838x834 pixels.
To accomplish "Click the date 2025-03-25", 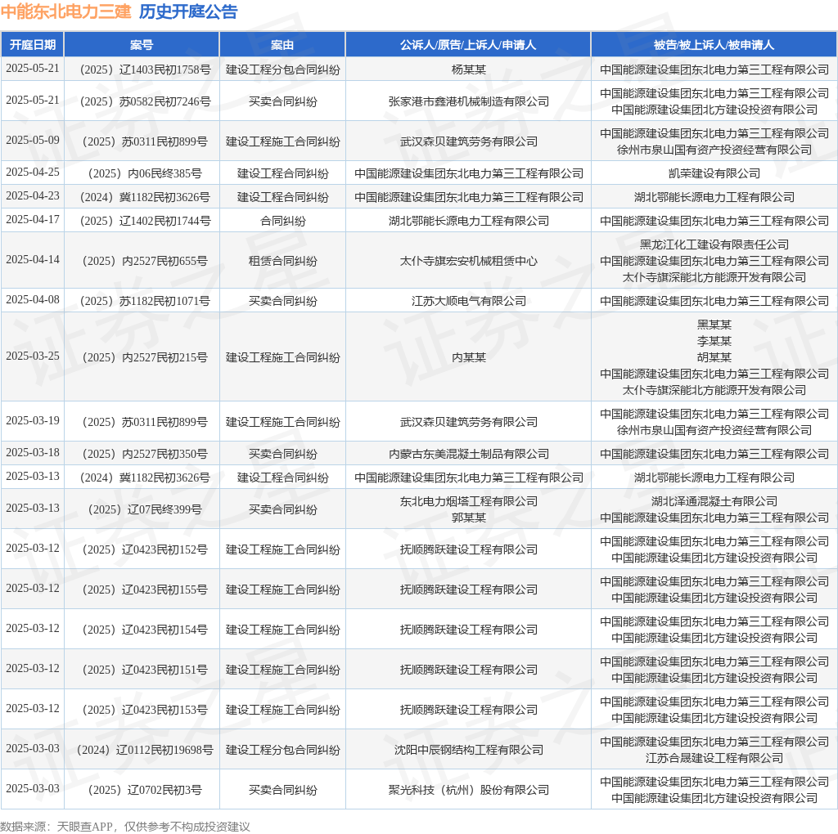I will coord(33,356).
